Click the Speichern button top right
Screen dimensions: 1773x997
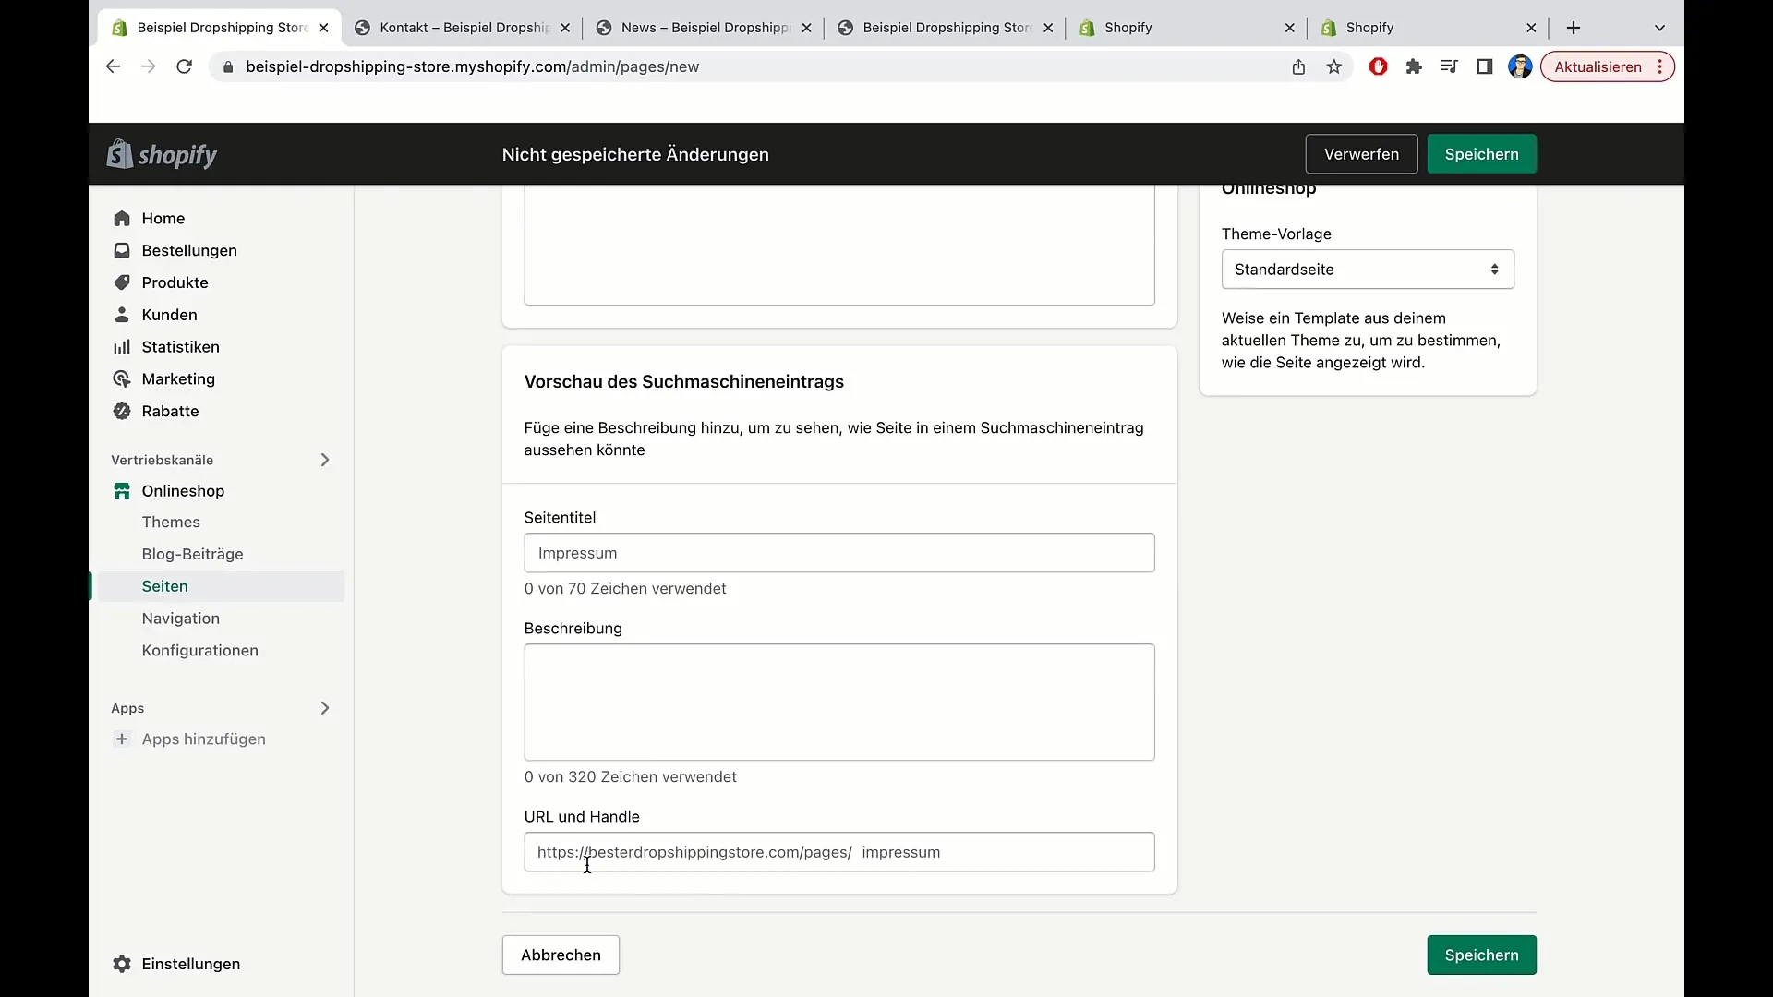[1482, 153]
